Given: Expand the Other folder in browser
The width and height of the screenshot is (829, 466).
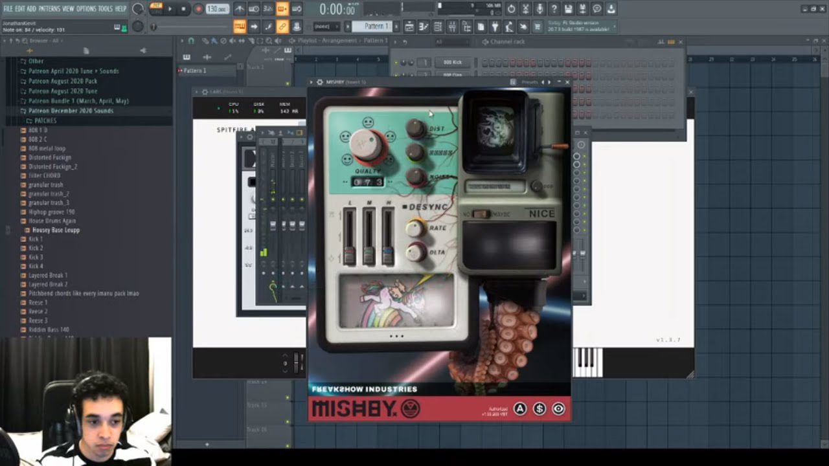Looking at the screenshot, I should 36,61.
